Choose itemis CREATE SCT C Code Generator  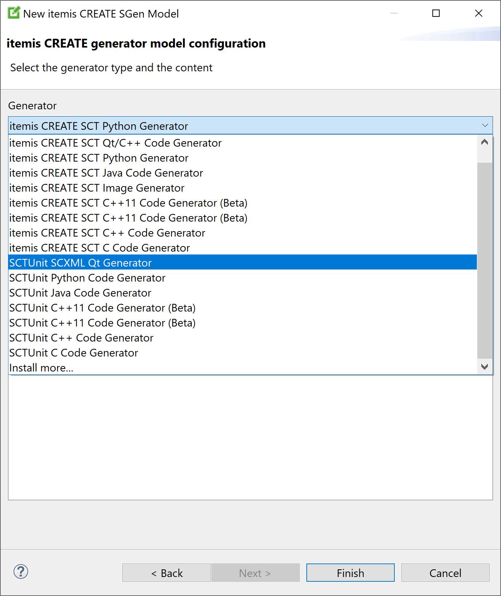tap(242, 248)
